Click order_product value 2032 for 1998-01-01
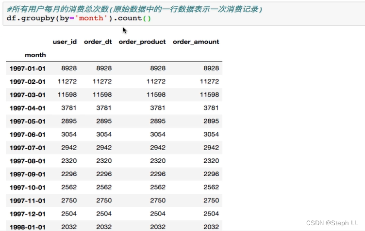365x231 pixels. tap(158, 227)
